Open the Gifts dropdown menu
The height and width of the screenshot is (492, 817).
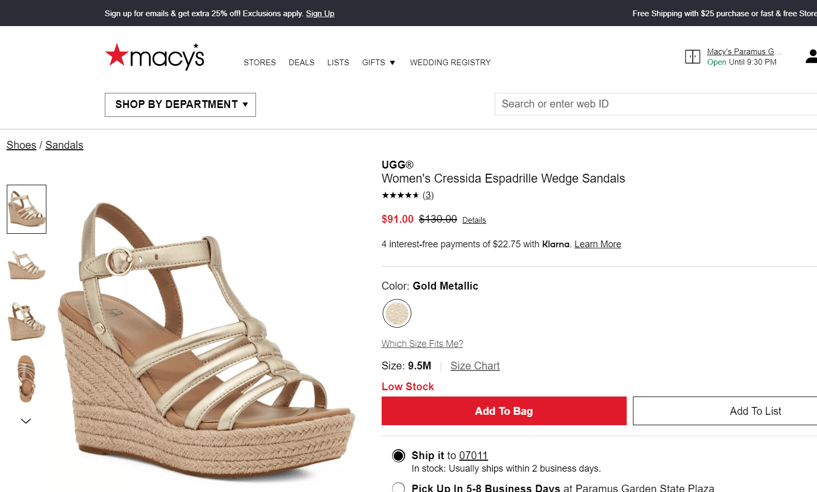coord(379,63)
